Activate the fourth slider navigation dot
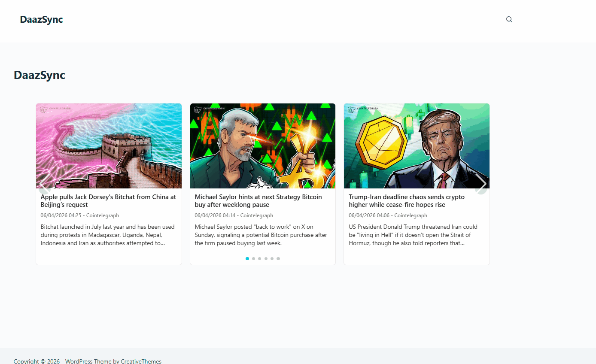This screenshot has height=364, width=596. tap(265, 258)
